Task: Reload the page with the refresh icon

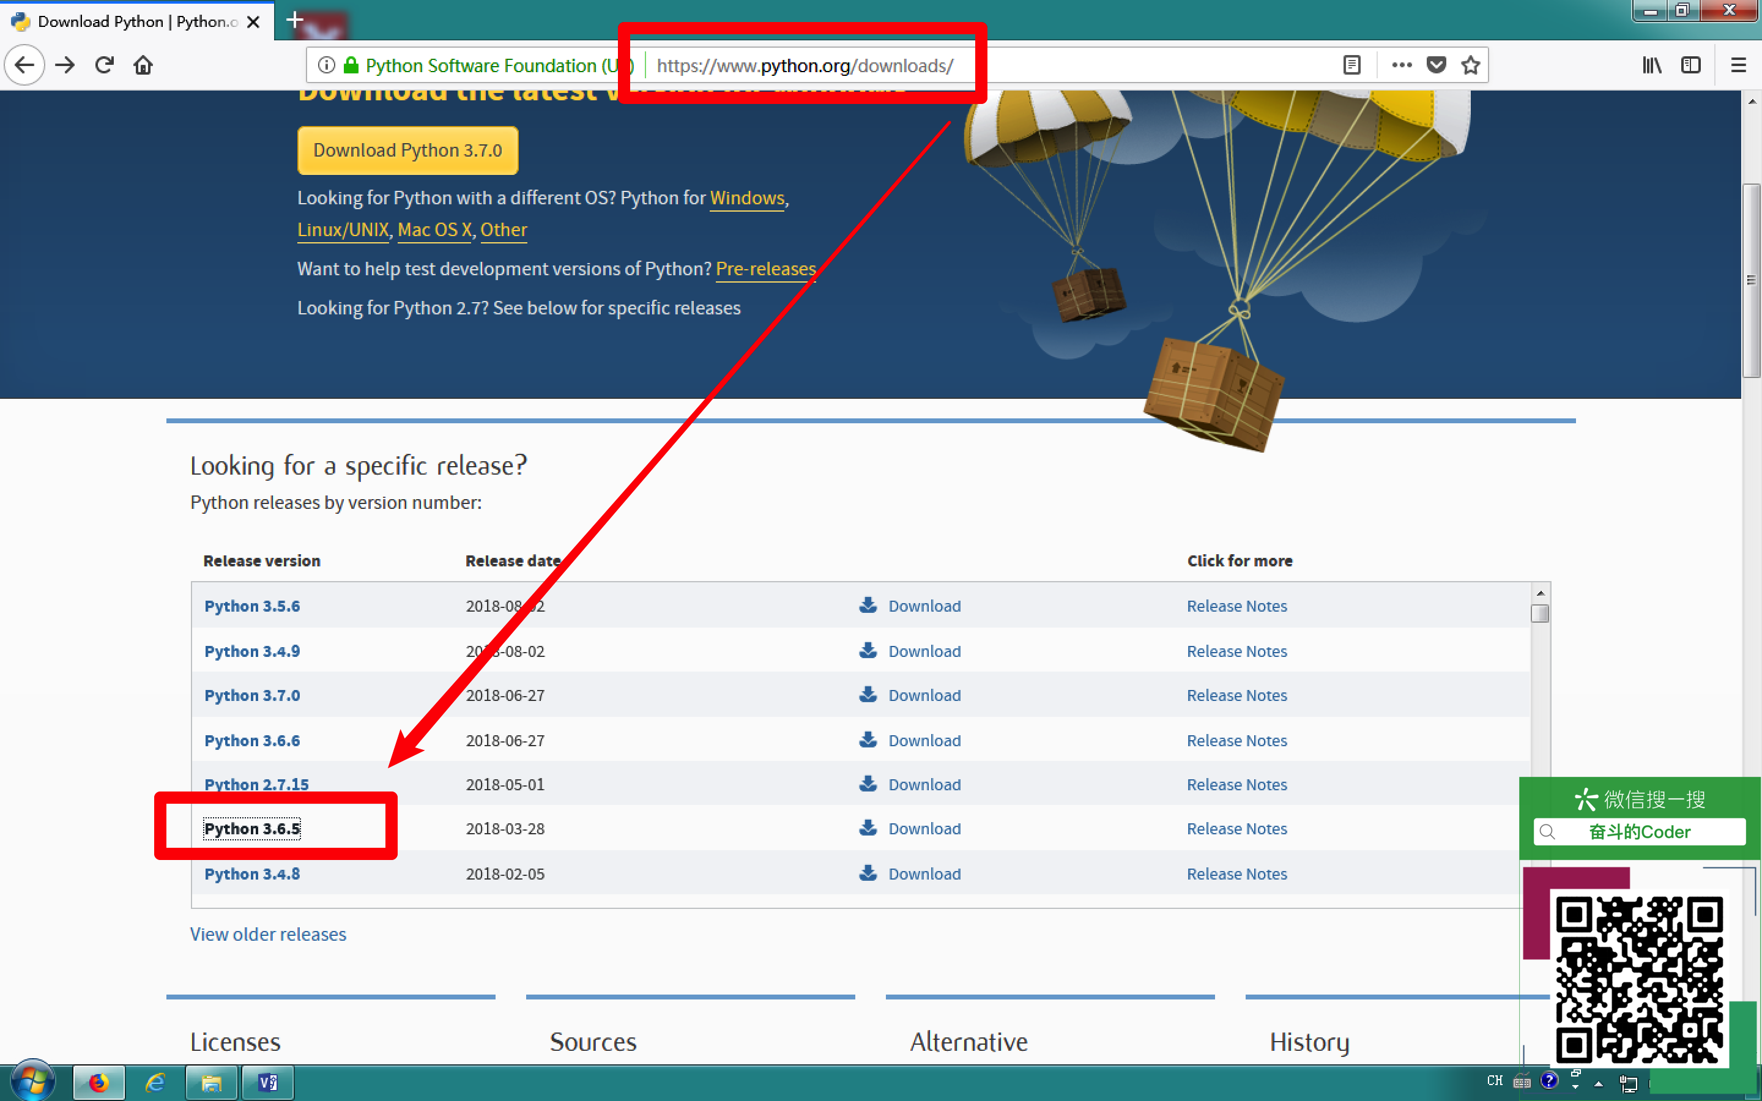Action: [x=104, y=65]
